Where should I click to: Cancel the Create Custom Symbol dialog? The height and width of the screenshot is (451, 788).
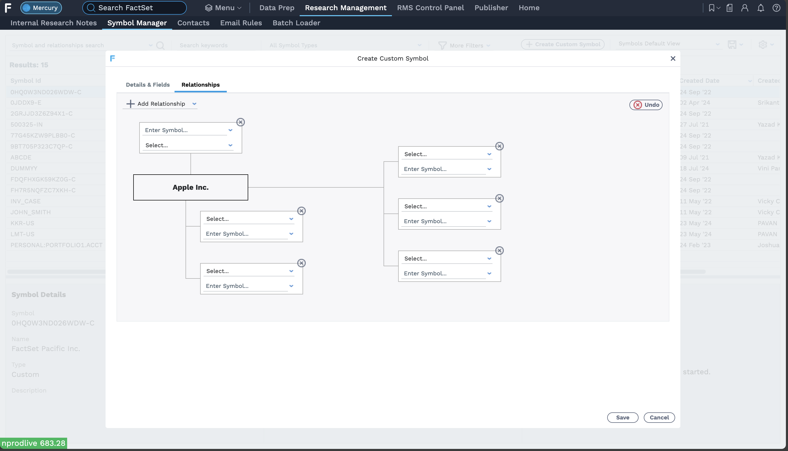(659, 417)
